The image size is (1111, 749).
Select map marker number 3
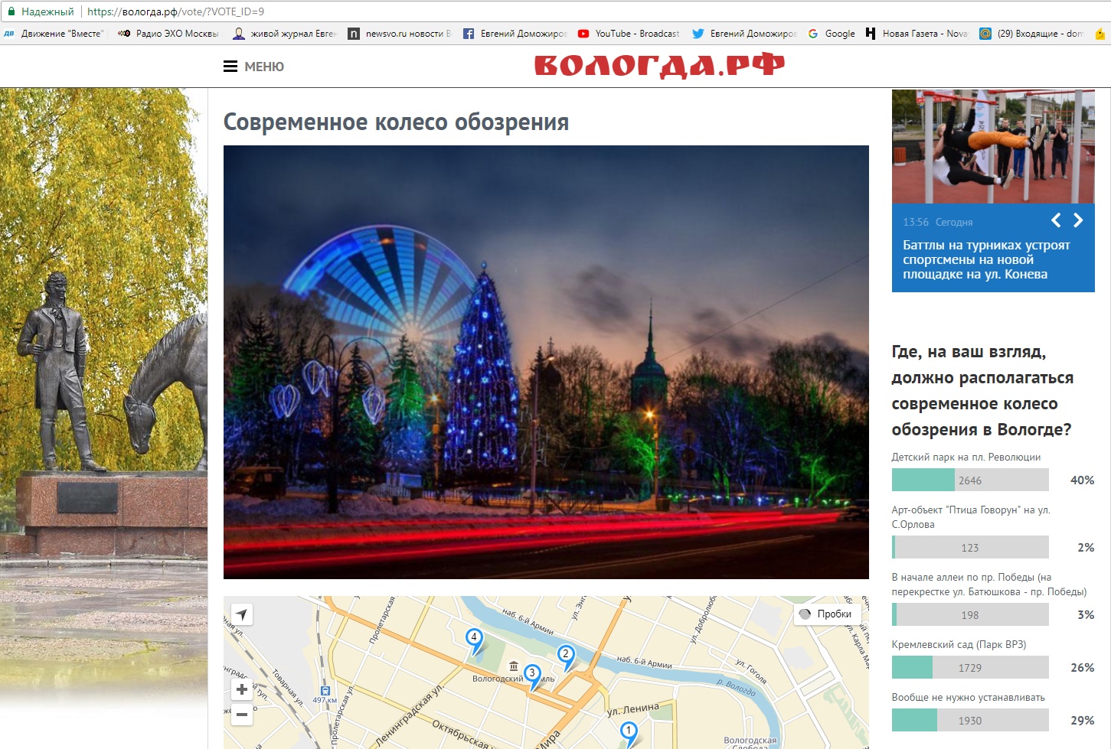[x=532, y=675]
